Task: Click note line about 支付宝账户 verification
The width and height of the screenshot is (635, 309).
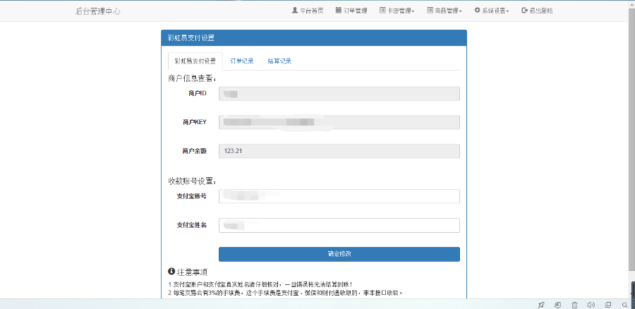Action: 260,284
